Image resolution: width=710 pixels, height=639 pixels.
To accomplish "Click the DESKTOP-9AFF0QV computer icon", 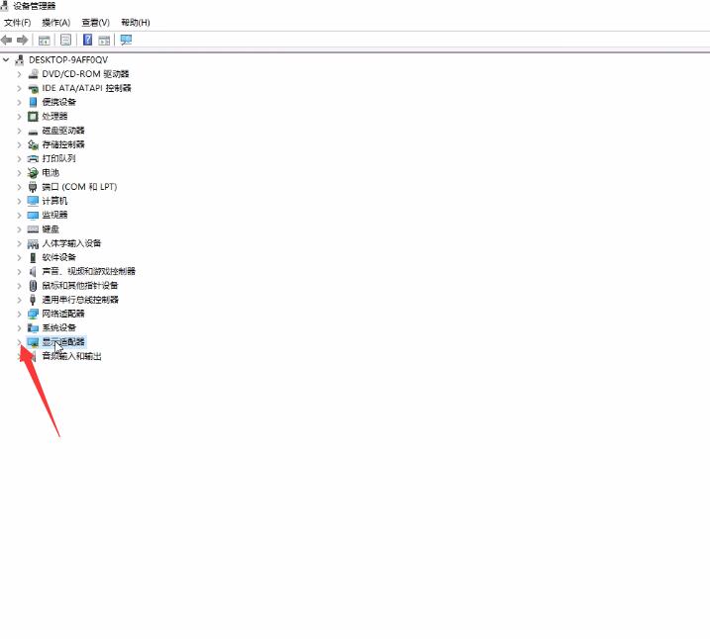I will click(x=20, y=59).
